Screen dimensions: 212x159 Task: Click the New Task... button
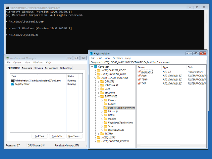click(x=74, y=136)
